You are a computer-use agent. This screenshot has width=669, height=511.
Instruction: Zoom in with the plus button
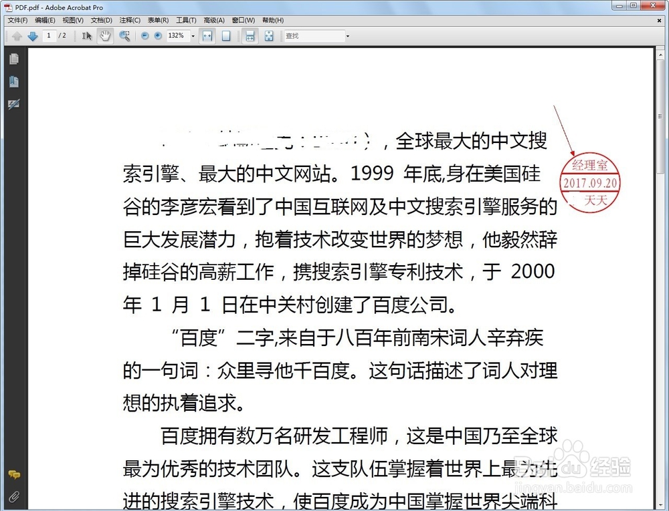click(x=158, y=36)
